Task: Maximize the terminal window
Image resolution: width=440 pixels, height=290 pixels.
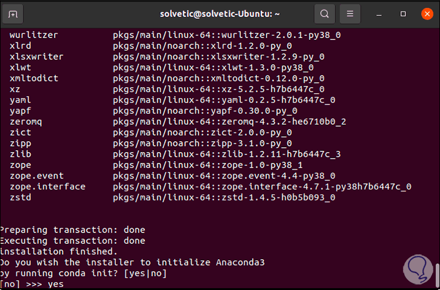Action: tap(403, 13)
